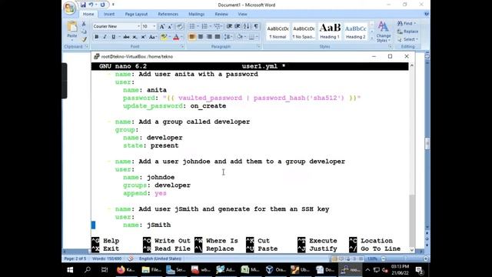Open numbering list dropdown
Image resolution: width=492 pixels, height=277 pixels.
click(x=210, y=26)
